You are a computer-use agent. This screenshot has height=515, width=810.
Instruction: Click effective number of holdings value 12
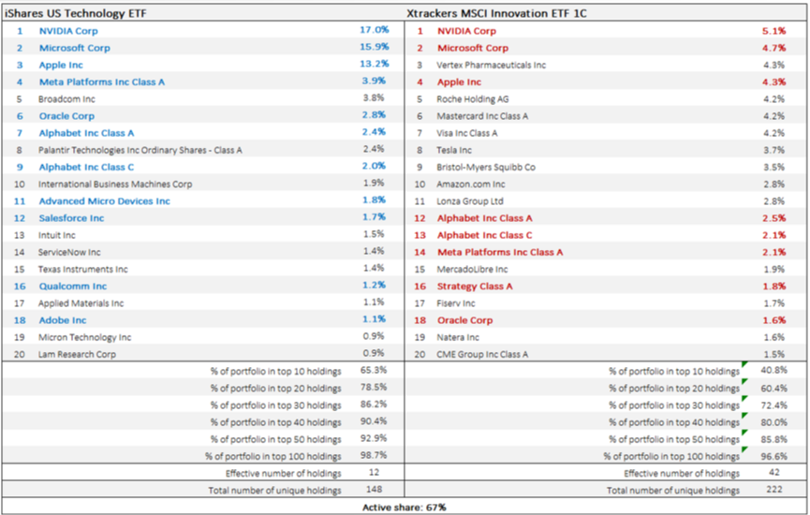click(x=374, y=472)
